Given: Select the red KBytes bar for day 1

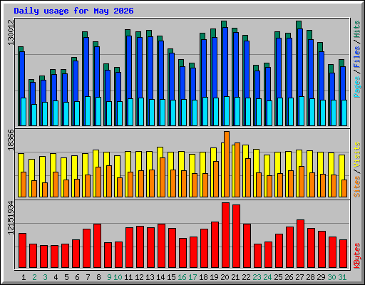Looking at the screenshot, I should click(22, 251).
